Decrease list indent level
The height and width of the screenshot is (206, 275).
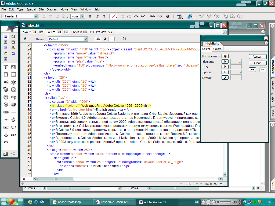point(143,16)
